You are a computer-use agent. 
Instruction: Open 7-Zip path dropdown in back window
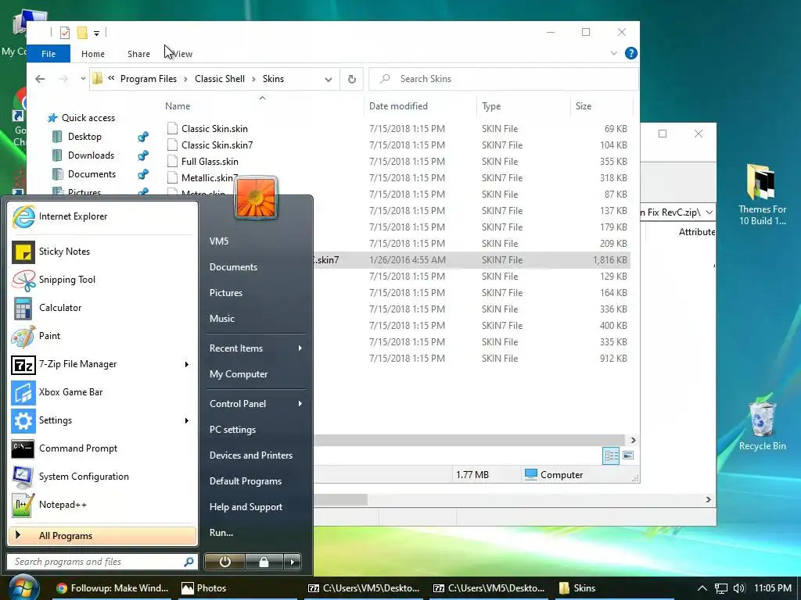click(x=709, y=212)
